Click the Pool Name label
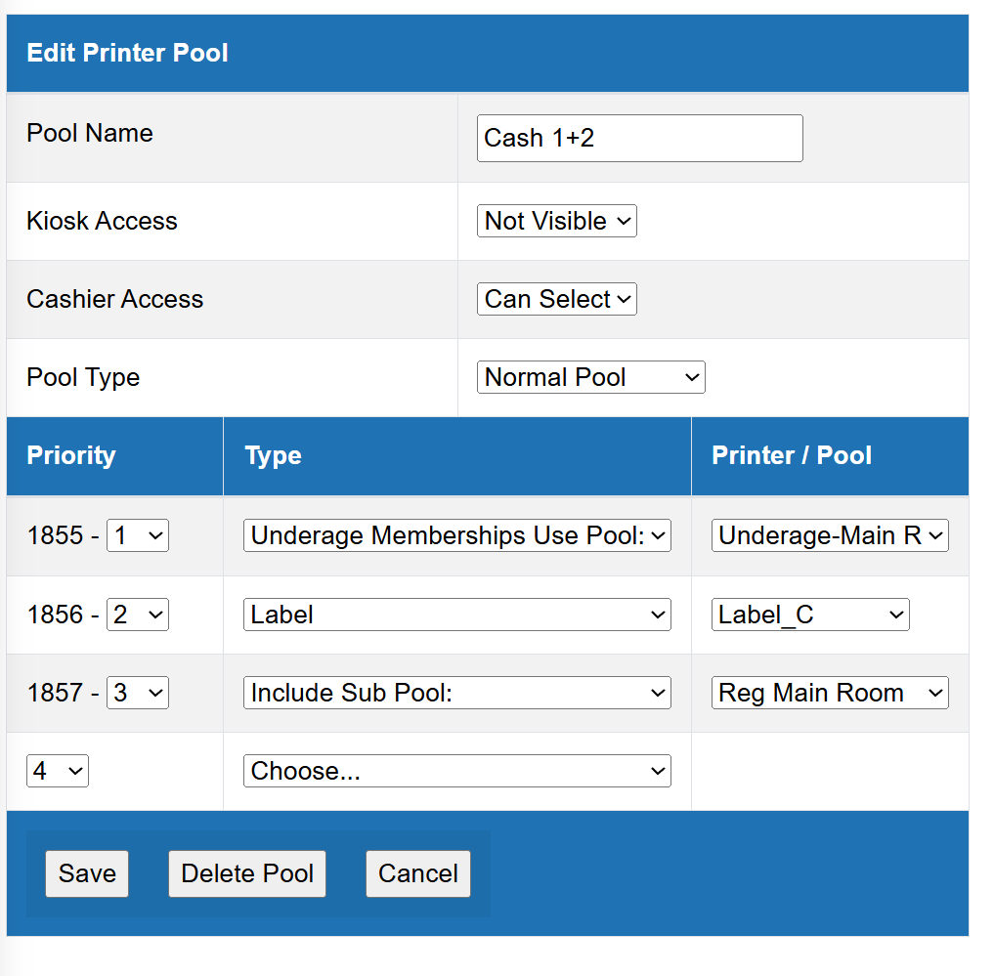 tap(90, 133)
